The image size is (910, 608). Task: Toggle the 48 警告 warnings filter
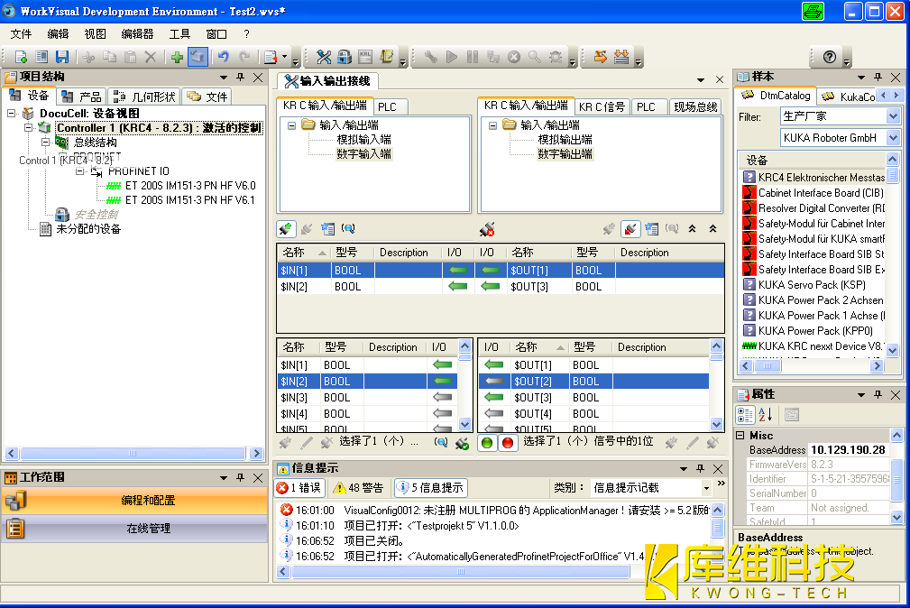pyautogui.click(x=358, y=487)
